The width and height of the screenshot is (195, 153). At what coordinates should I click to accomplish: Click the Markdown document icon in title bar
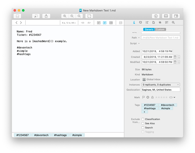pos(80,10)
